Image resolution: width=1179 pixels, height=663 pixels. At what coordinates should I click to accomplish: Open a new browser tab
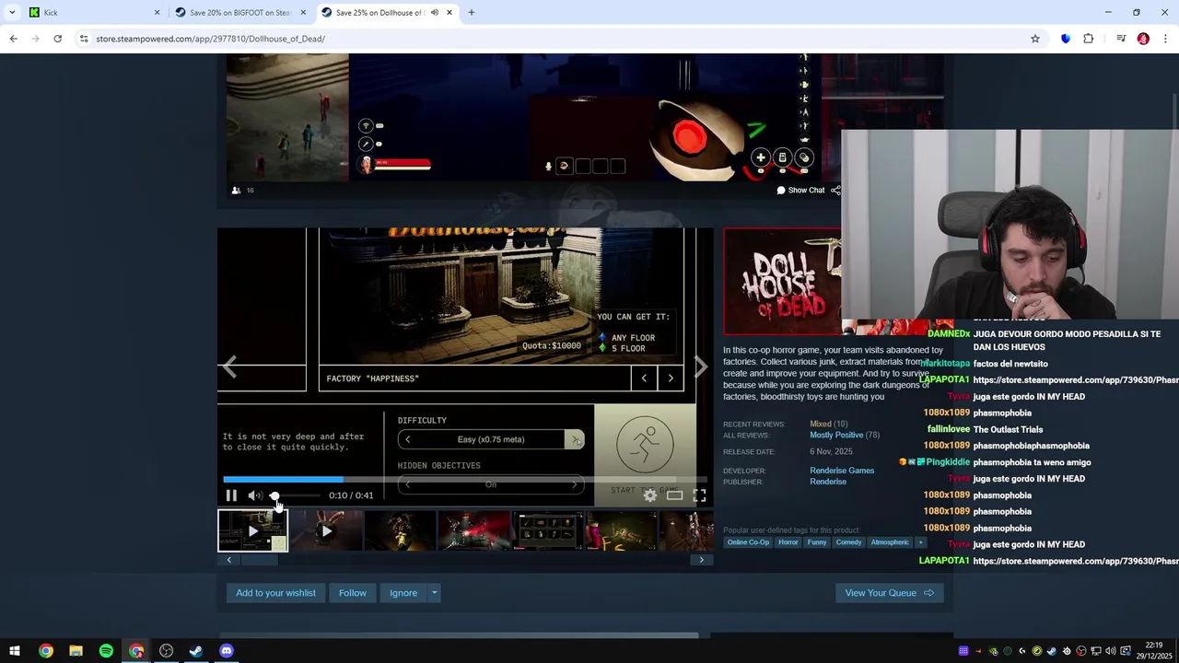coord(472,13)
